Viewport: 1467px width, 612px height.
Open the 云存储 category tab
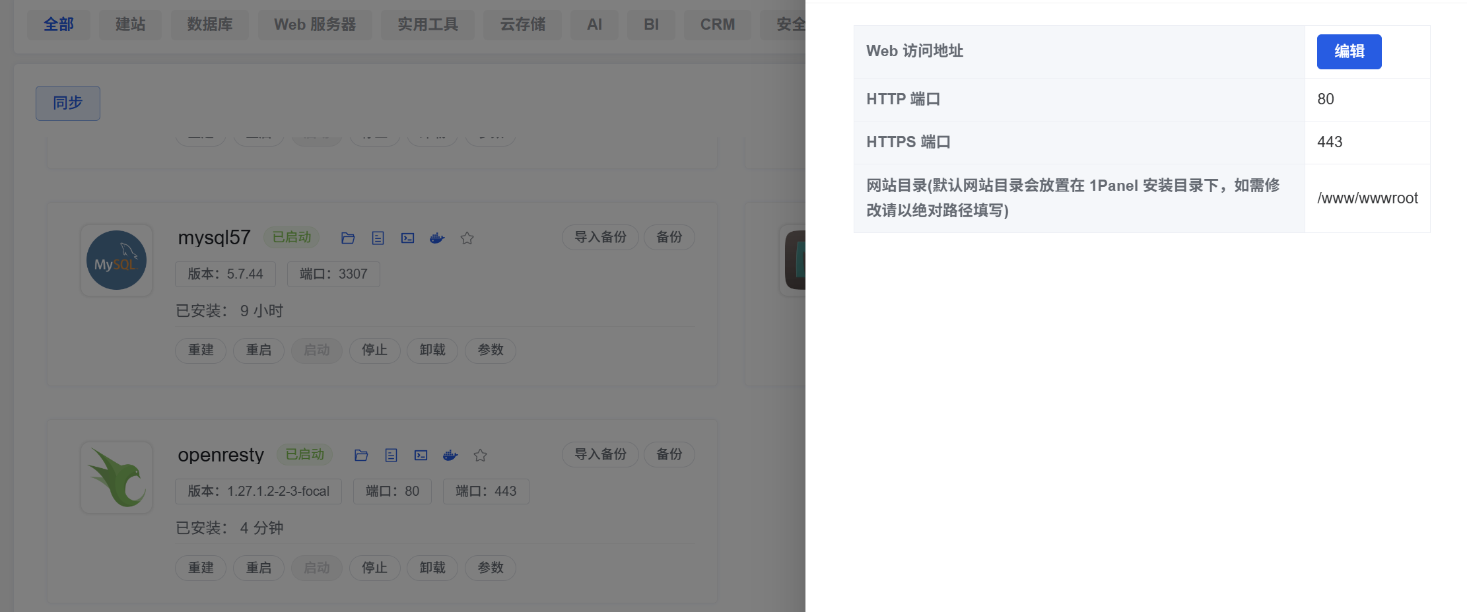click(x=522, y=24)
